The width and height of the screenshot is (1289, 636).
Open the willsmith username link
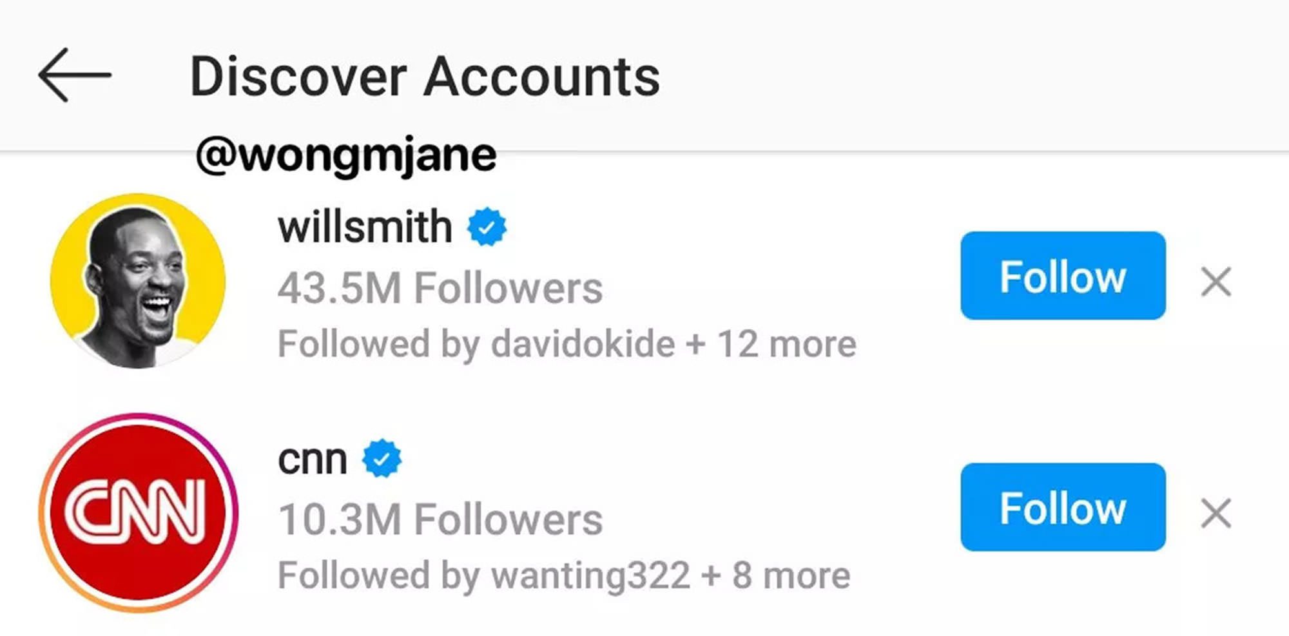click(x=365, y=227)
